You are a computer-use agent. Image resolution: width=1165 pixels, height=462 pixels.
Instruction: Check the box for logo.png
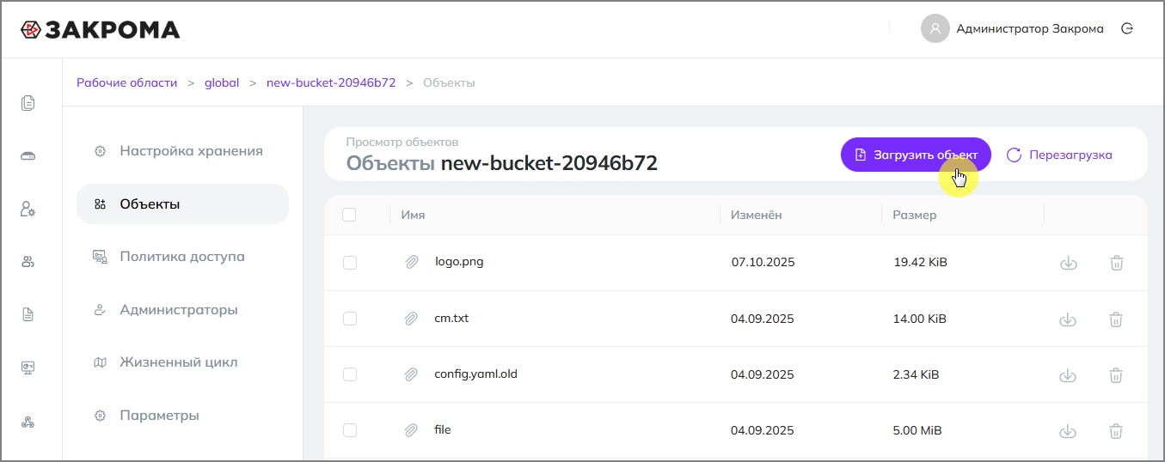(x=349, y=263)
